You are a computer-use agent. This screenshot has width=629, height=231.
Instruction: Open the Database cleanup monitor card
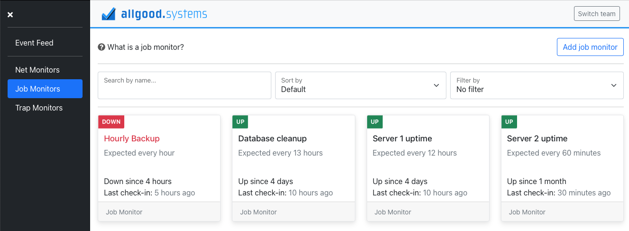(272, 139)
